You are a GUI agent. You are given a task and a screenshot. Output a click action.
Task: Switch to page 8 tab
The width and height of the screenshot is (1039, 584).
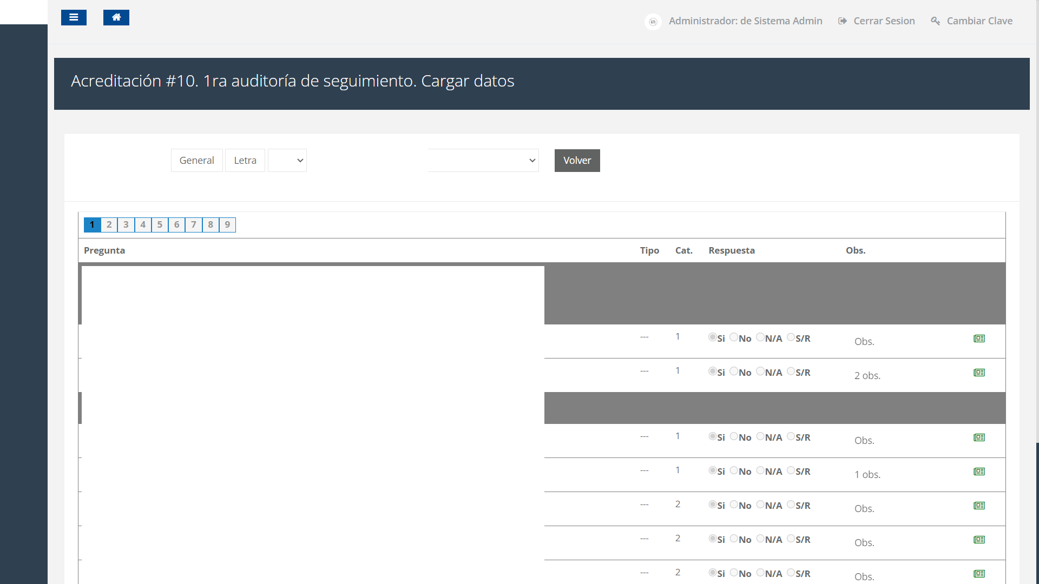pos(211,225)
